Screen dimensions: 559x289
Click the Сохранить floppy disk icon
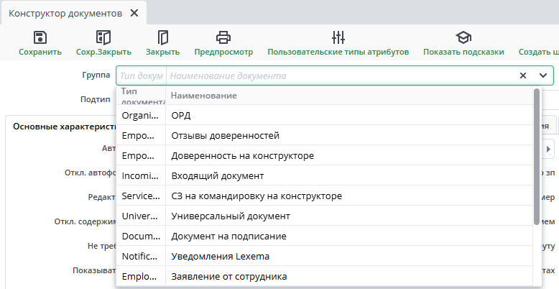click(40, 38)
